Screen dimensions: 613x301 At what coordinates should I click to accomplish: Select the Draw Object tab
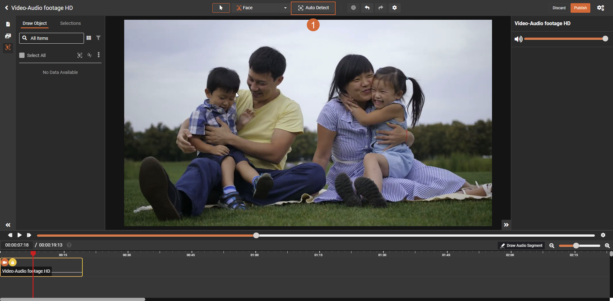(34, 23)
